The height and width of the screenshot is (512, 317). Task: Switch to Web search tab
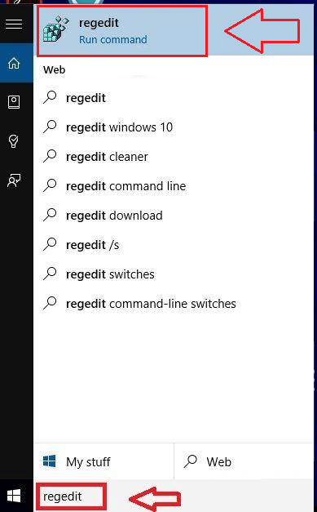pyautogui.click(x=244, y=461)
